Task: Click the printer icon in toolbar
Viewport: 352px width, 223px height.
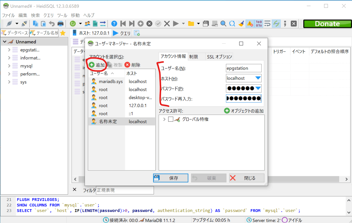Action: [x=61, y=24]
